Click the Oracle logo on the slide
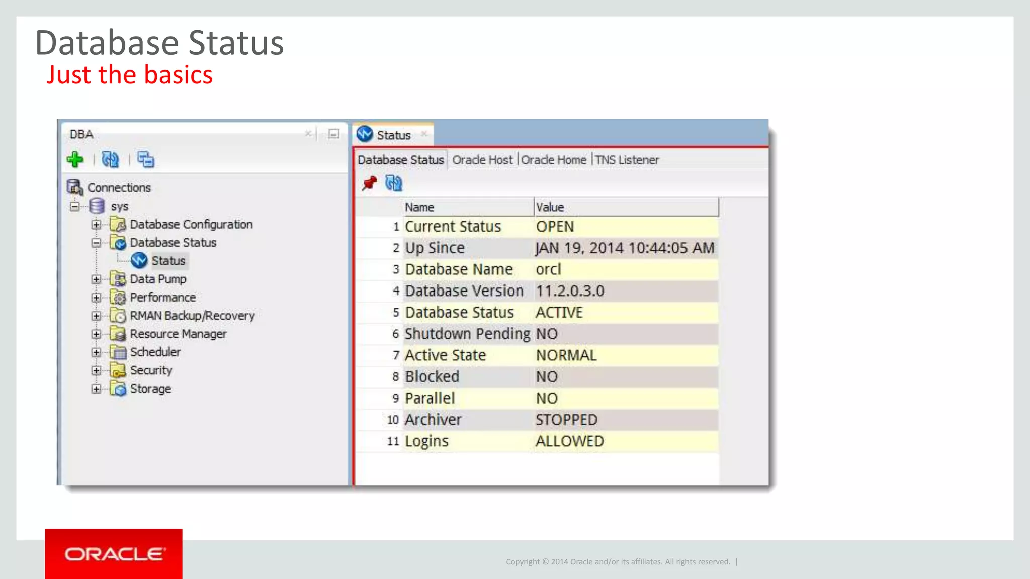 click(114, 554)
